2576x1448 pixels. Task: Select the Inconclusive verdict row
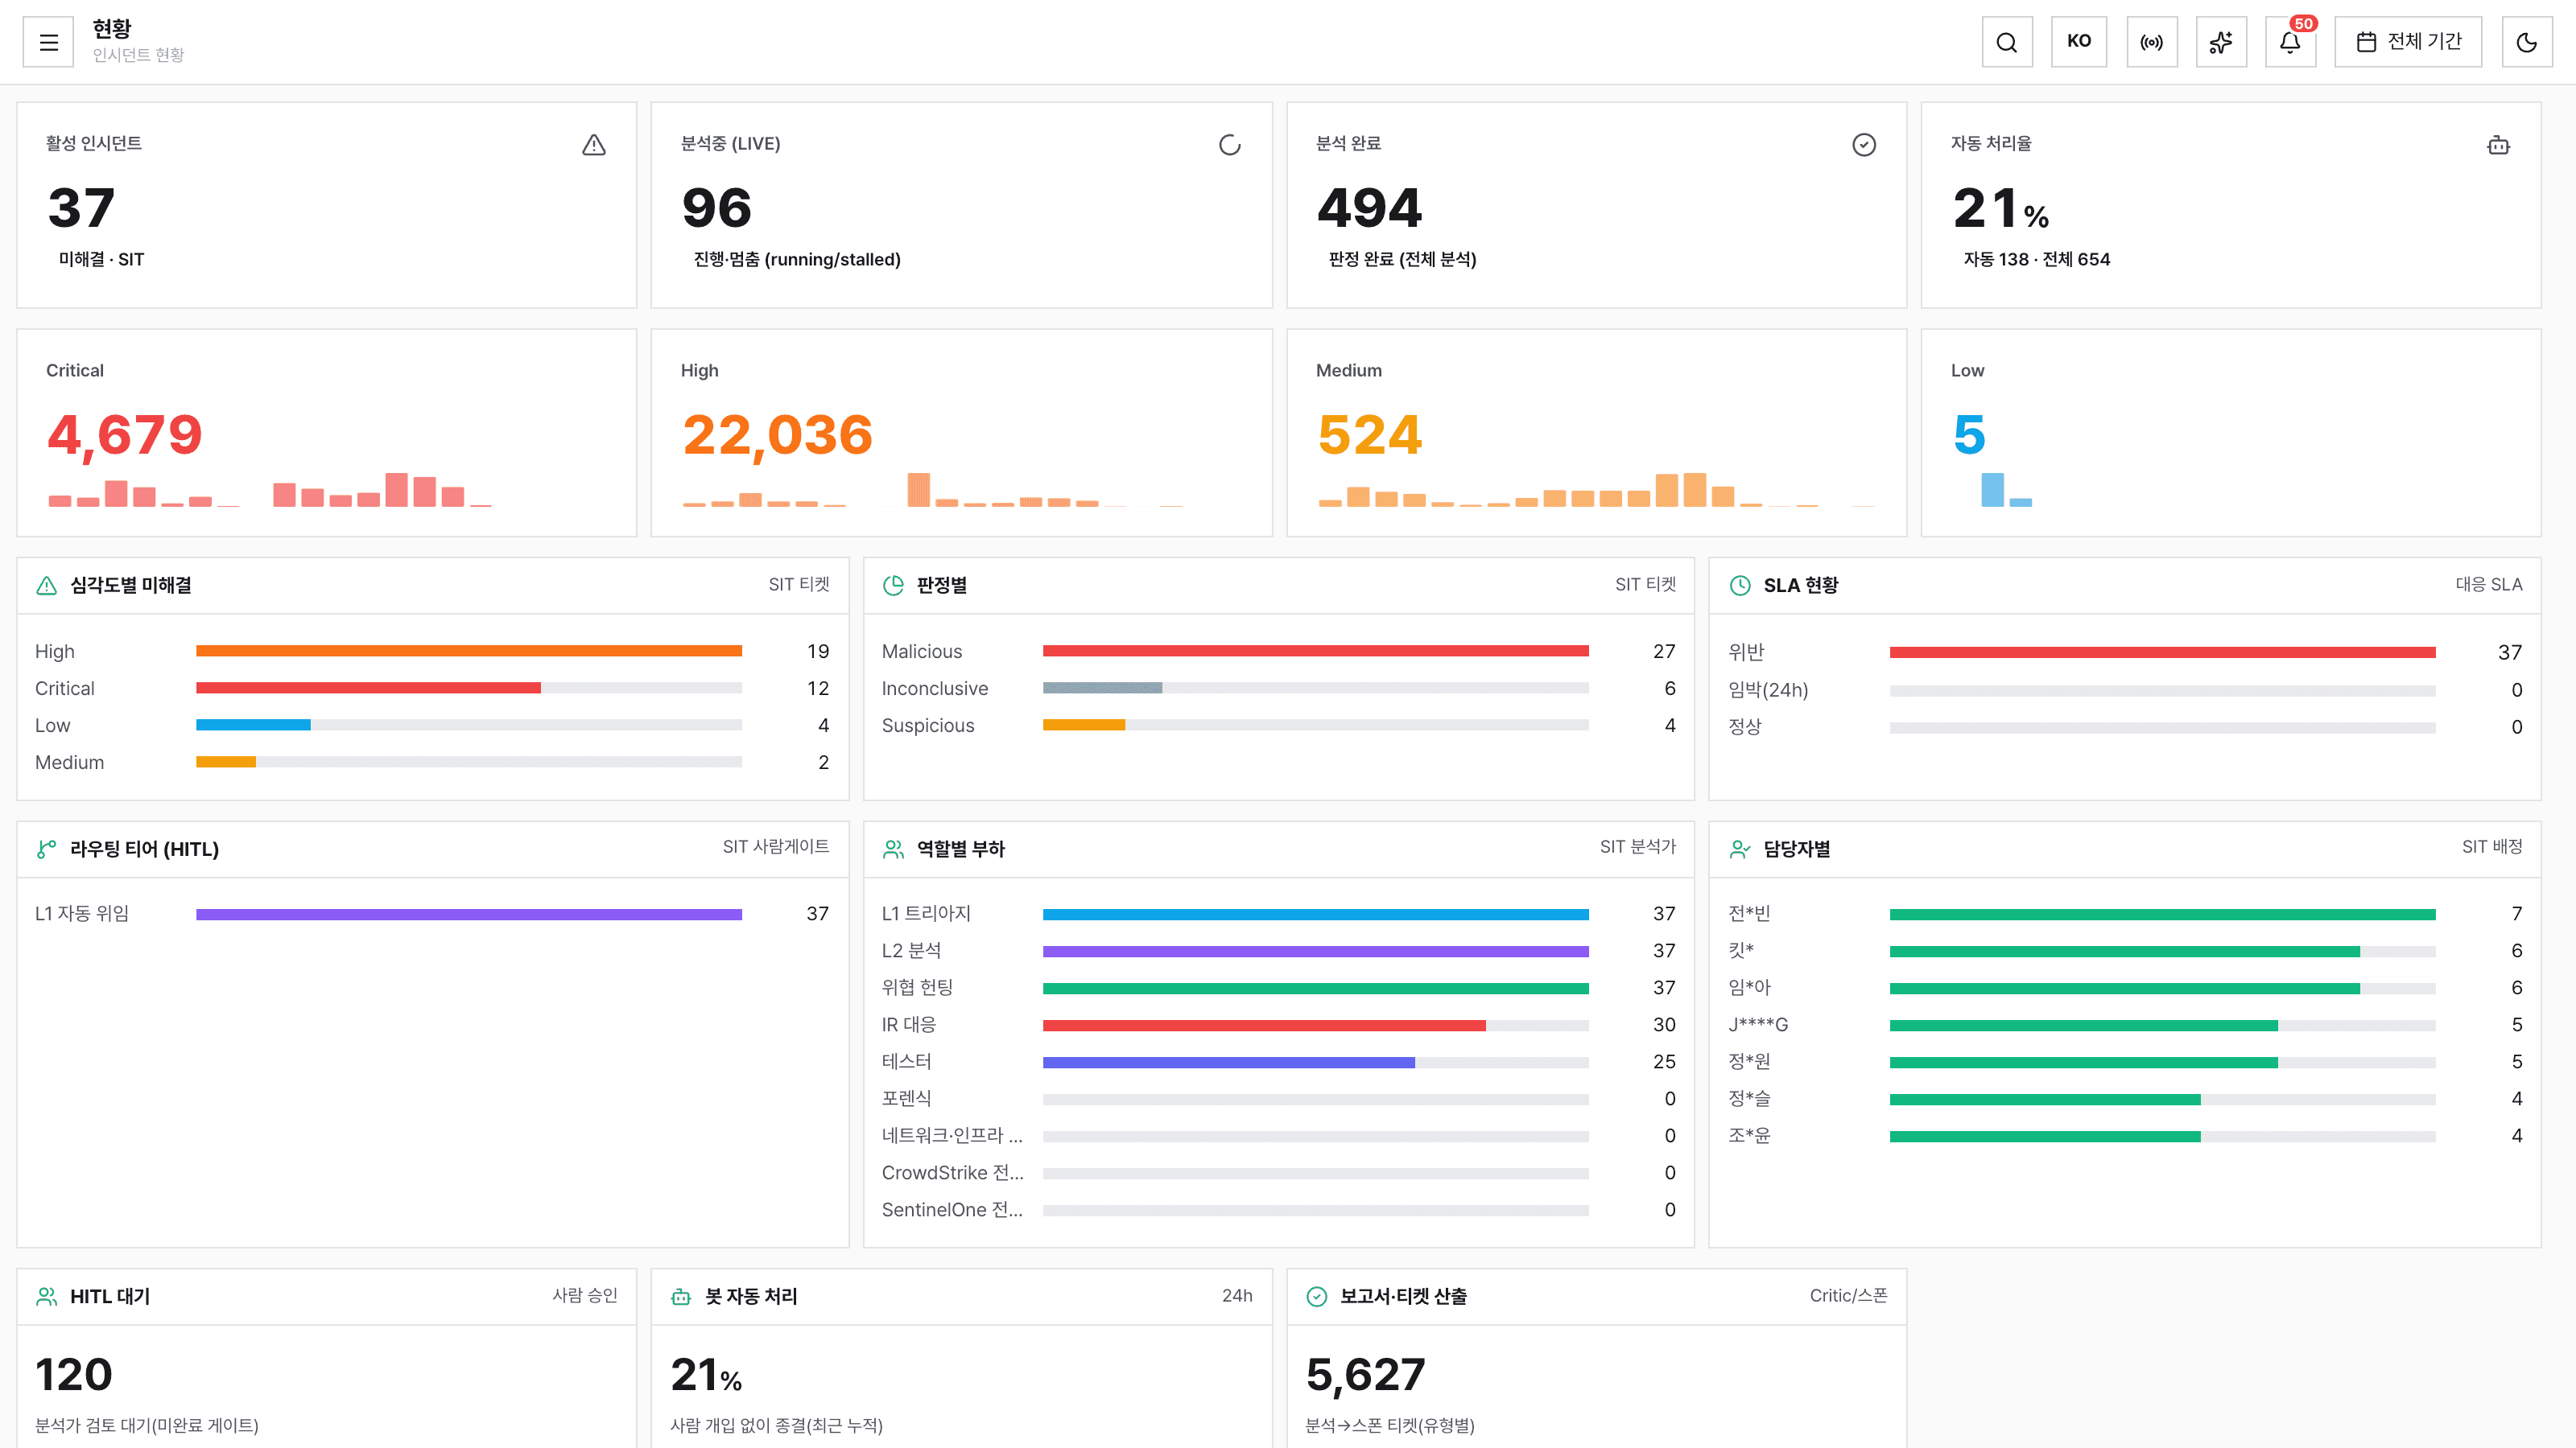click(1278, 689)
